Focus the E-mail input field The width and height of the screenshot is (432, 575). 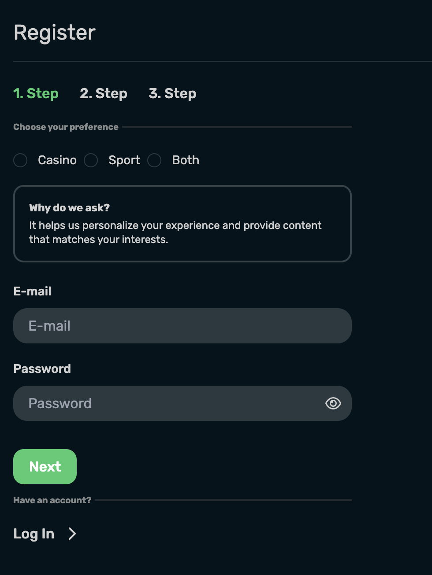click(182, 326)
